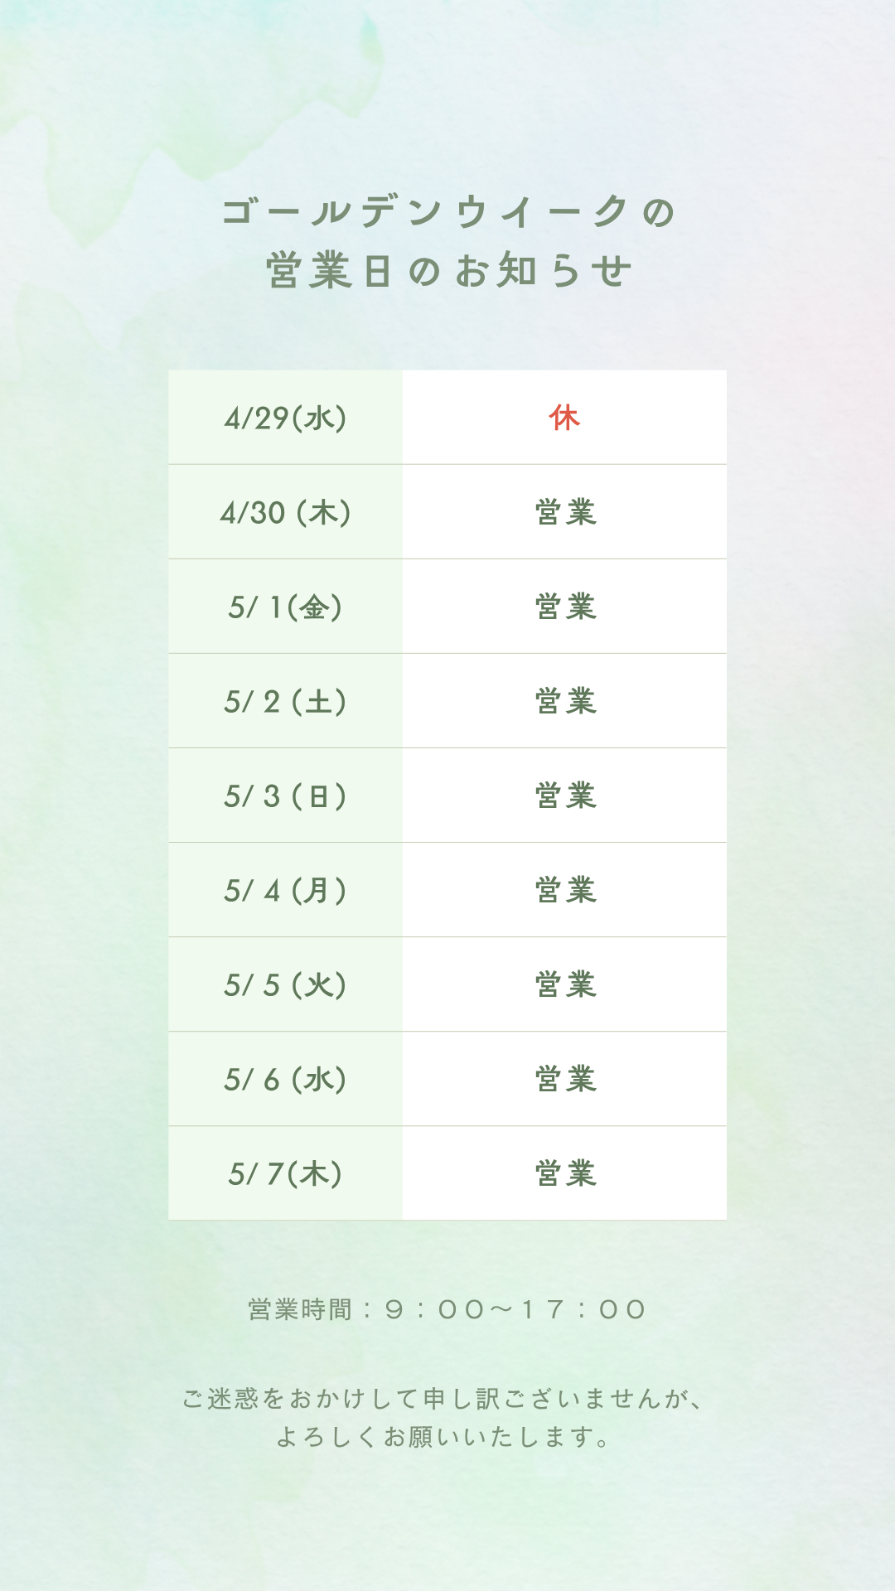Click 営業 status in the 5/7(木) row

tap(565, 1173)
